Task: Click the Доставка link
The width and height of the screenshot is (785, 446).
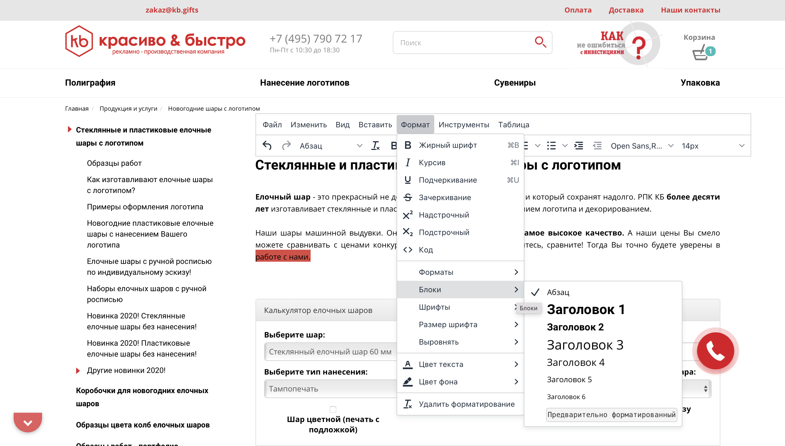Action: [626, 10]
